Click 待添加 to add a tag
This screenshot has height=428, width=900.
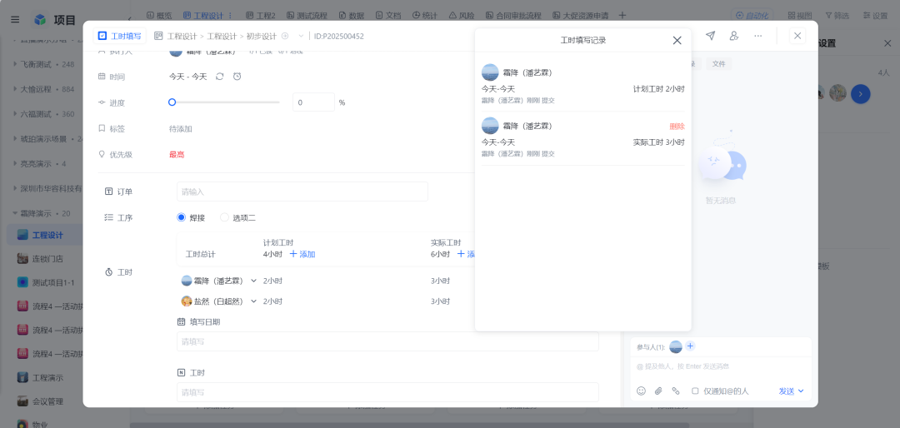(x=180, y=129)
